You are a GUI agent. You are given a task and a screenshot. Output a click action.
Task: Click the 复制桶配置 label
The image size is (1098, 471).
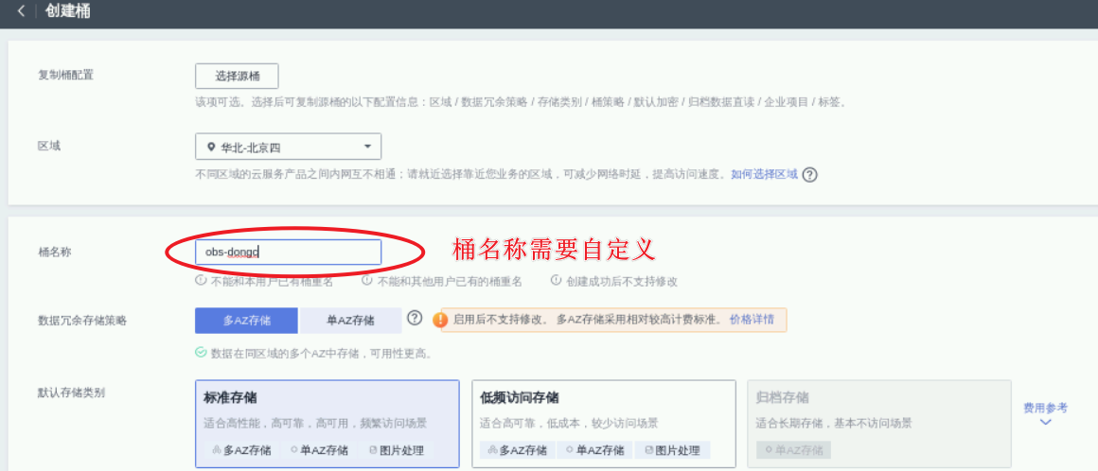(x=65, y=75)
